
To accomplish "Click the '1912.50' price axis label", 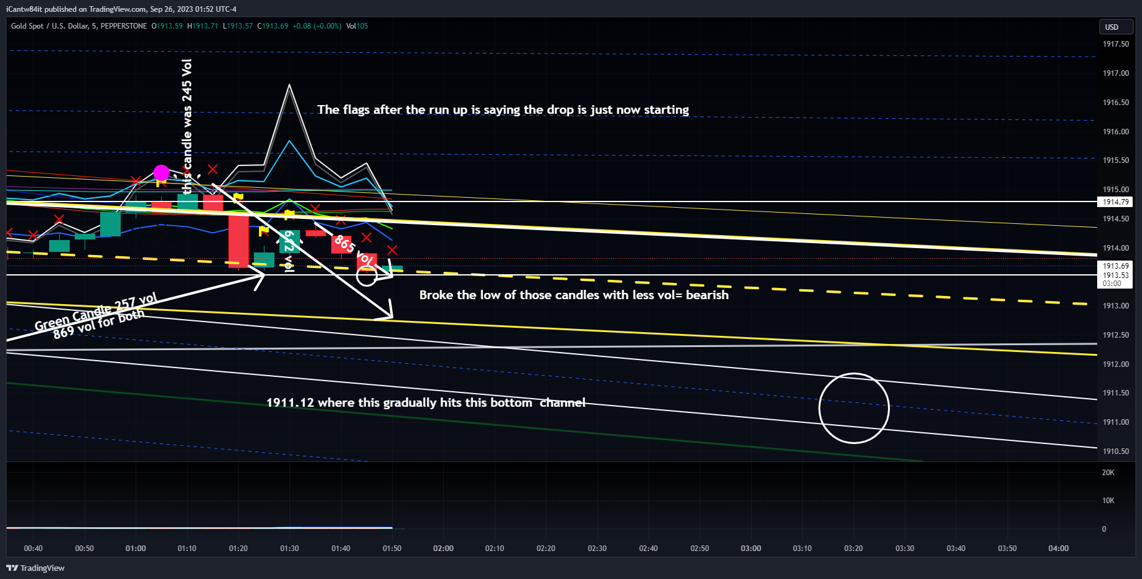I will click(1115, 335).
